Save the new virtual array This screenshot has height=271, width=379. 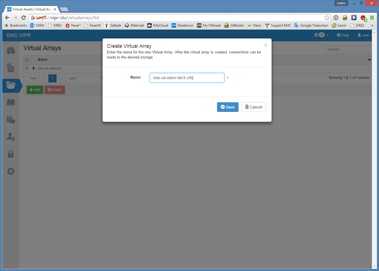(x=228, y=107)
